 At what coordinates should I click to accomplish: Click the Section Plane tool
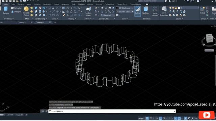coord(88,11)
